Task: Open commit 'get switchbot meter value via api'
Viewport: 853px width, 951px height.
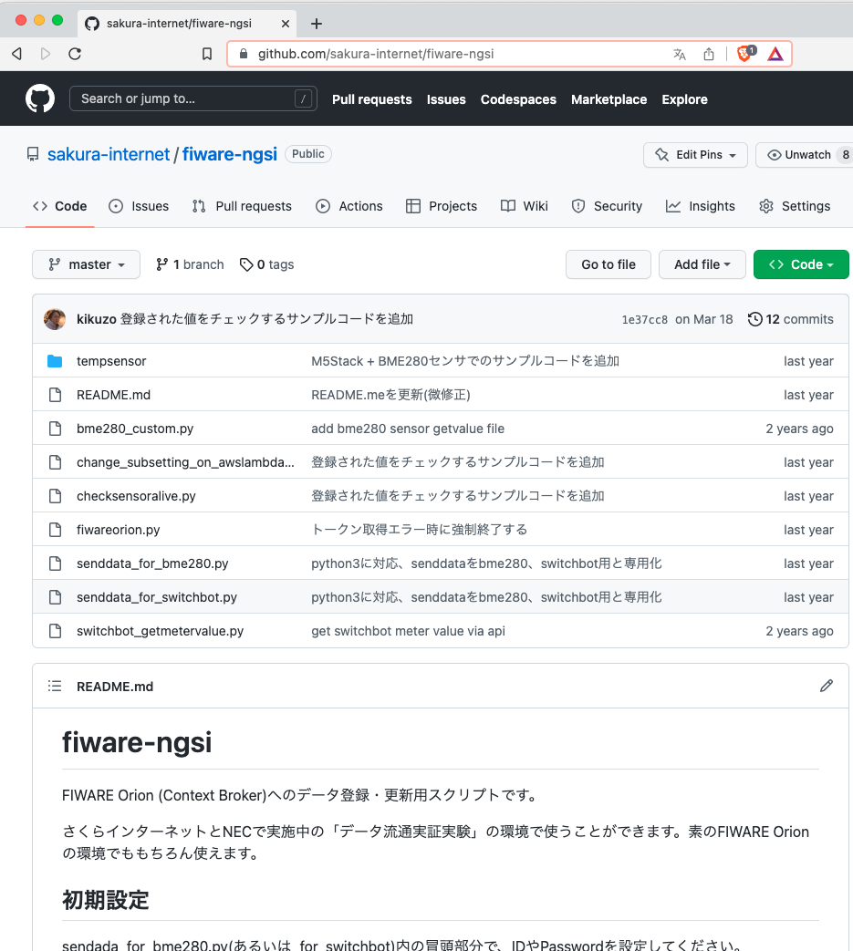Action: (409, 631)
